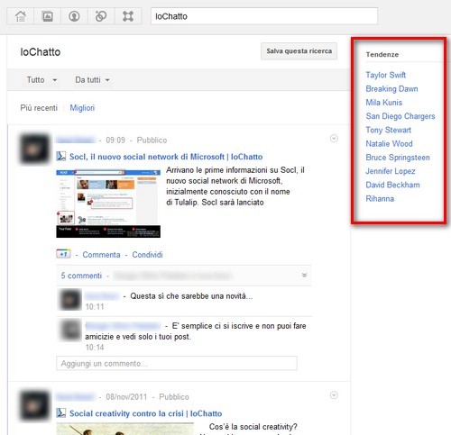Viewport: 451px width, 435px height.
Task: Switch to Migliori results
Action: (x=82, y=108)
